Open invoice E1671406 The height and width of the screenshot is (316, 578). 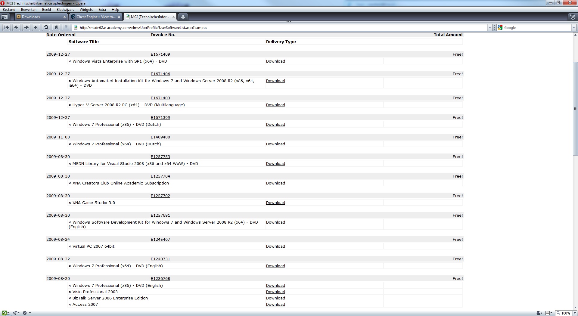160,74
